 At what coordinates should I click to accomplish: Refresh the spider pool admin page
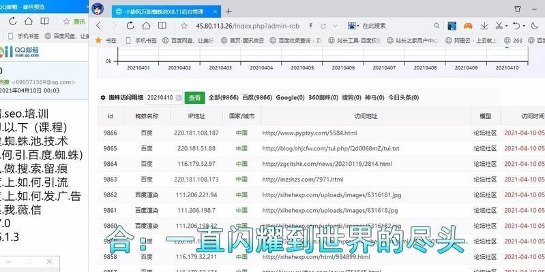[x=130, y=26]
